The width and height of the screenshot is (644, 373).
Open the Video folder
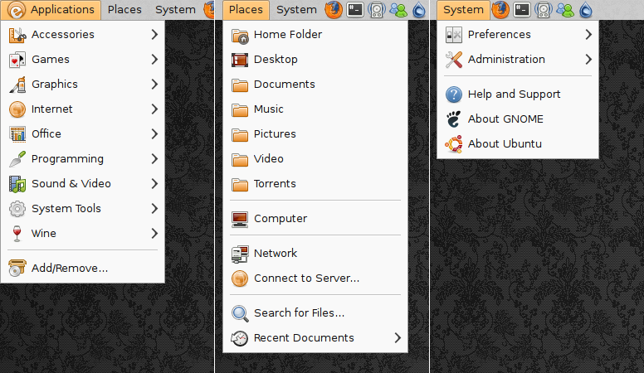point(315,159)
